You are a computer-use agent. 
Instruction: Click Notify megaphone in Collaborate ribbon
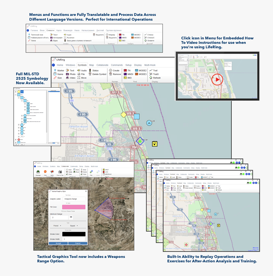point(52,172)
